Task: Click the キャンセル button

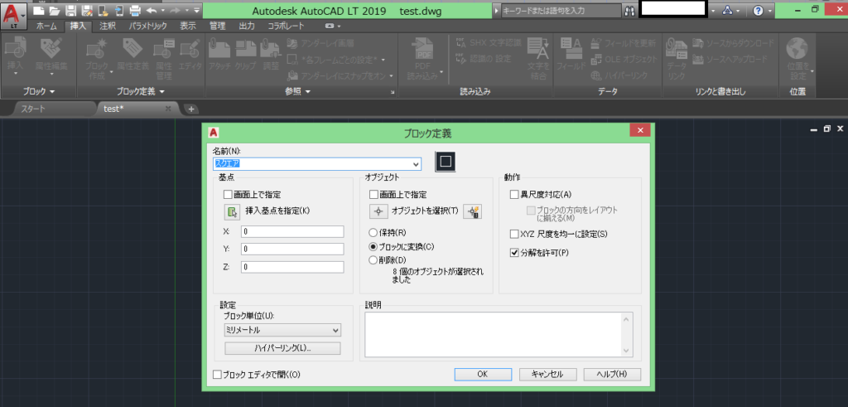Action: (547, 374)
